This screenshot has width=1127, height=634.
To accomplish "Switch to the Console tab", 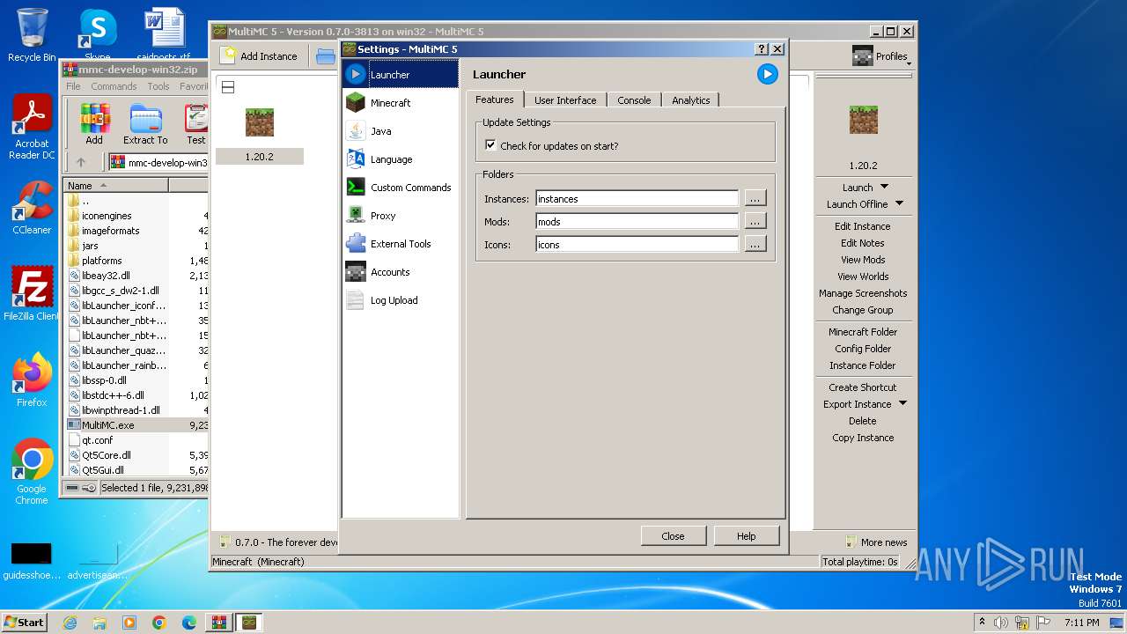I will click(x=634, y=100).
